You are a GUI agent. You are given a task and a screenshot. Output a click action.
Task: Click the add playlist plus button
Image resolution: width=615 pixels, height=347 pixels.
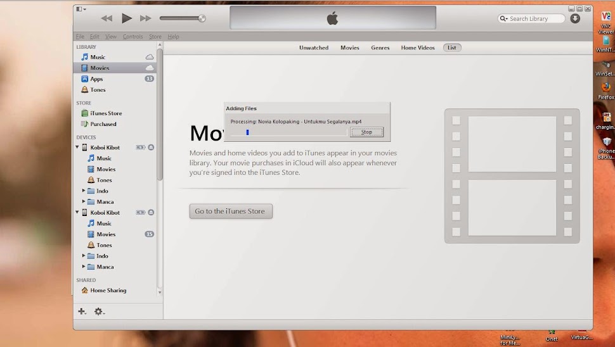click(x=82, y=312)
